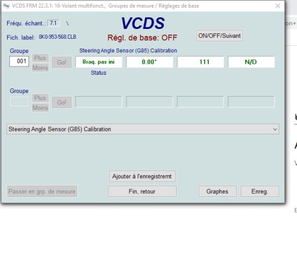Click Fin, retour button
Screen dimensions: 297x262
[x=142, y=192]
